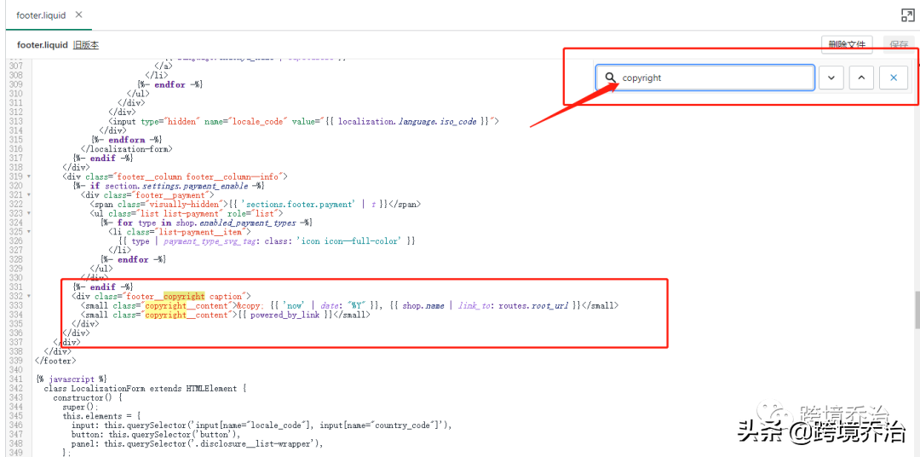This screenshot has width=920, height=457.
Task: Close the search bar with X
Action: (x=894, y=78)
